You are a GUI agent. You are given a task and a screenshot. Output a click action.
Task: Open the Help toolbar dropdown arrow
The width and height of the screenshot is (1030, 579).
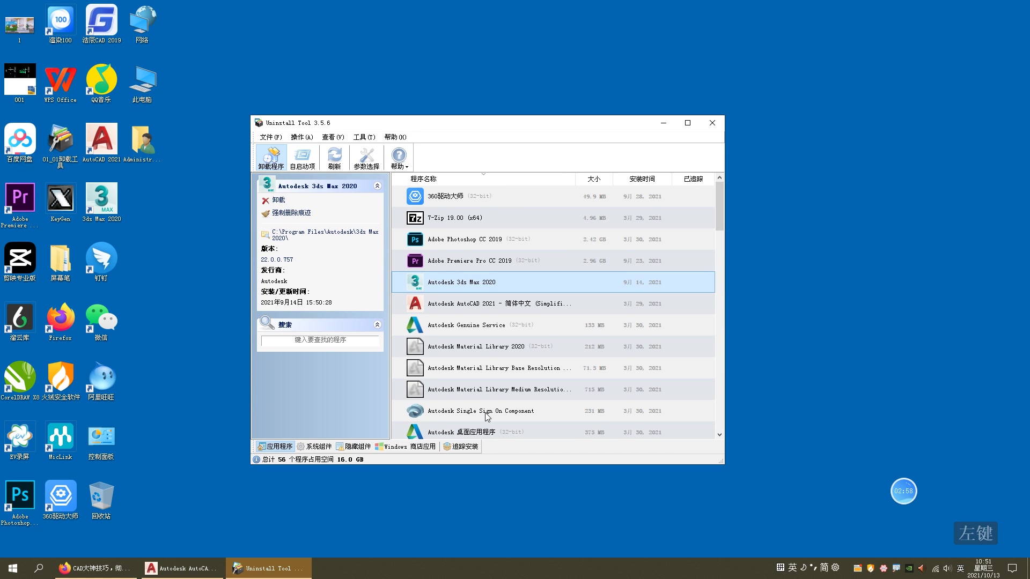click(x=407, y=167)
